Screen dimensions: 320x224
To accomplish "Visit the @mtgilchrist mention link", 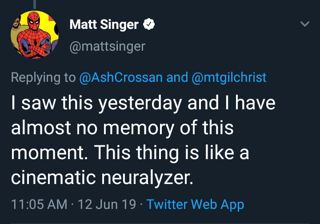I will tap(229, 77).
